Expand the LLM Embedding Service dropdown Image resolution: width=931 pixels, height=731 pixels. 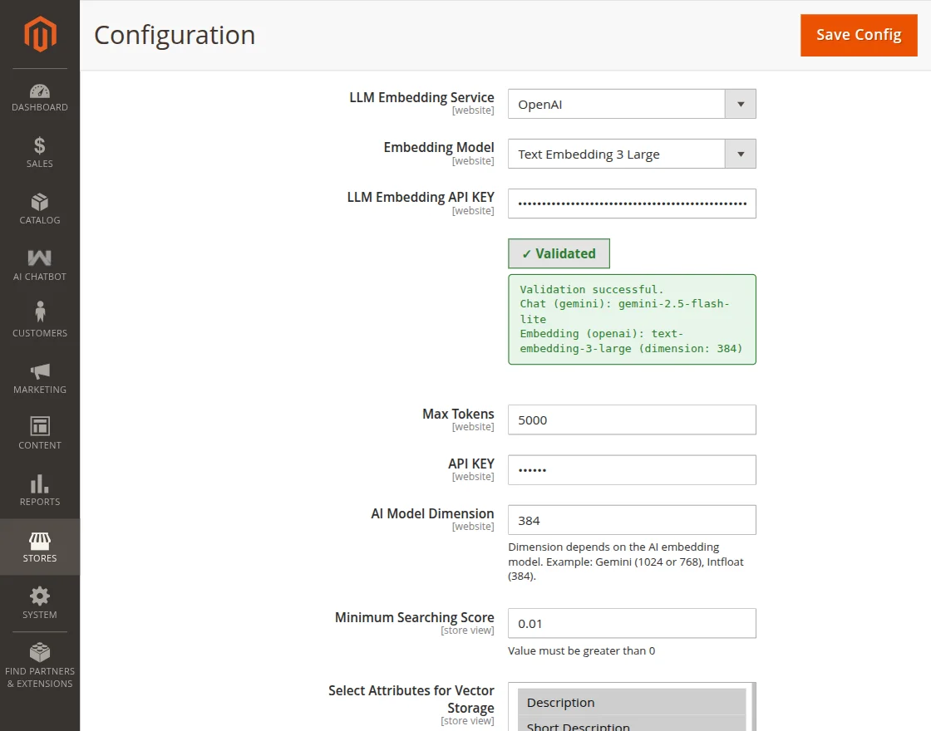click(632, 105)
